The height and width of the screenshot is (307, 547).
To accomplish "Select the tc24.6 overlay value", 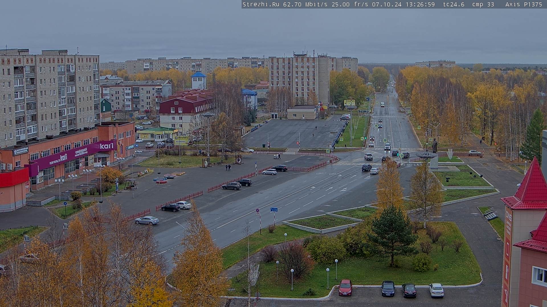I will pos(454,4).
